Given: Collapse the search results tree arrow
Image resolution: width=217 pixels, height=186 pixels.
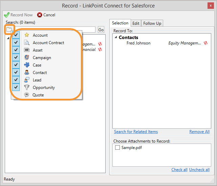Looking at the screenshot, I should coord(8,38).
